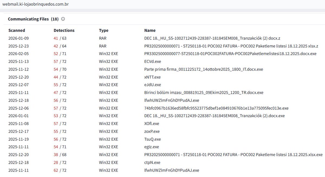
Task: Click the Win32 EXE type in the ECVd.exe row
Action: pos(109,62)
